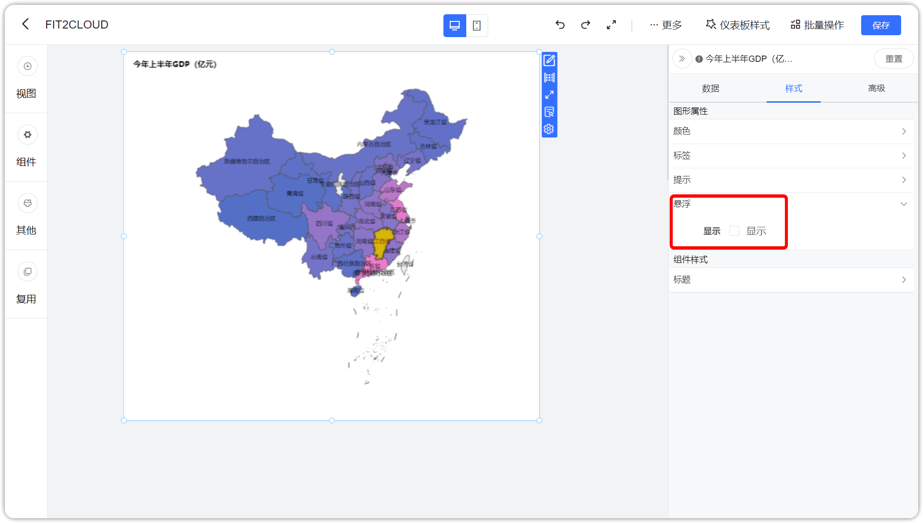Click the grid icon on chart toolbar
The width and height of the screenshot is (923, 523).
pyautogui.click(x=549, y=77)
